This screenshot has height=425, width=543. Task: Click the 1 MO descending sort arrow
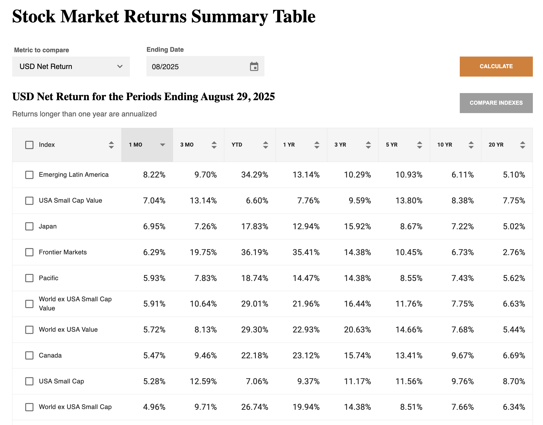point(162,145)
